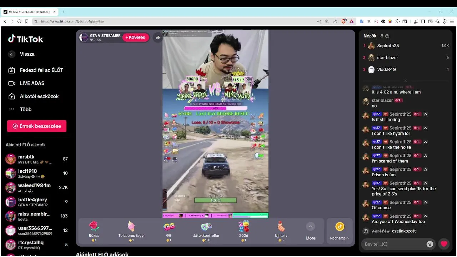This screenshot has width=457, height=257.
Task: Click the Nézők info question icon
Action: pyautogui.click(x=387, y=36)
